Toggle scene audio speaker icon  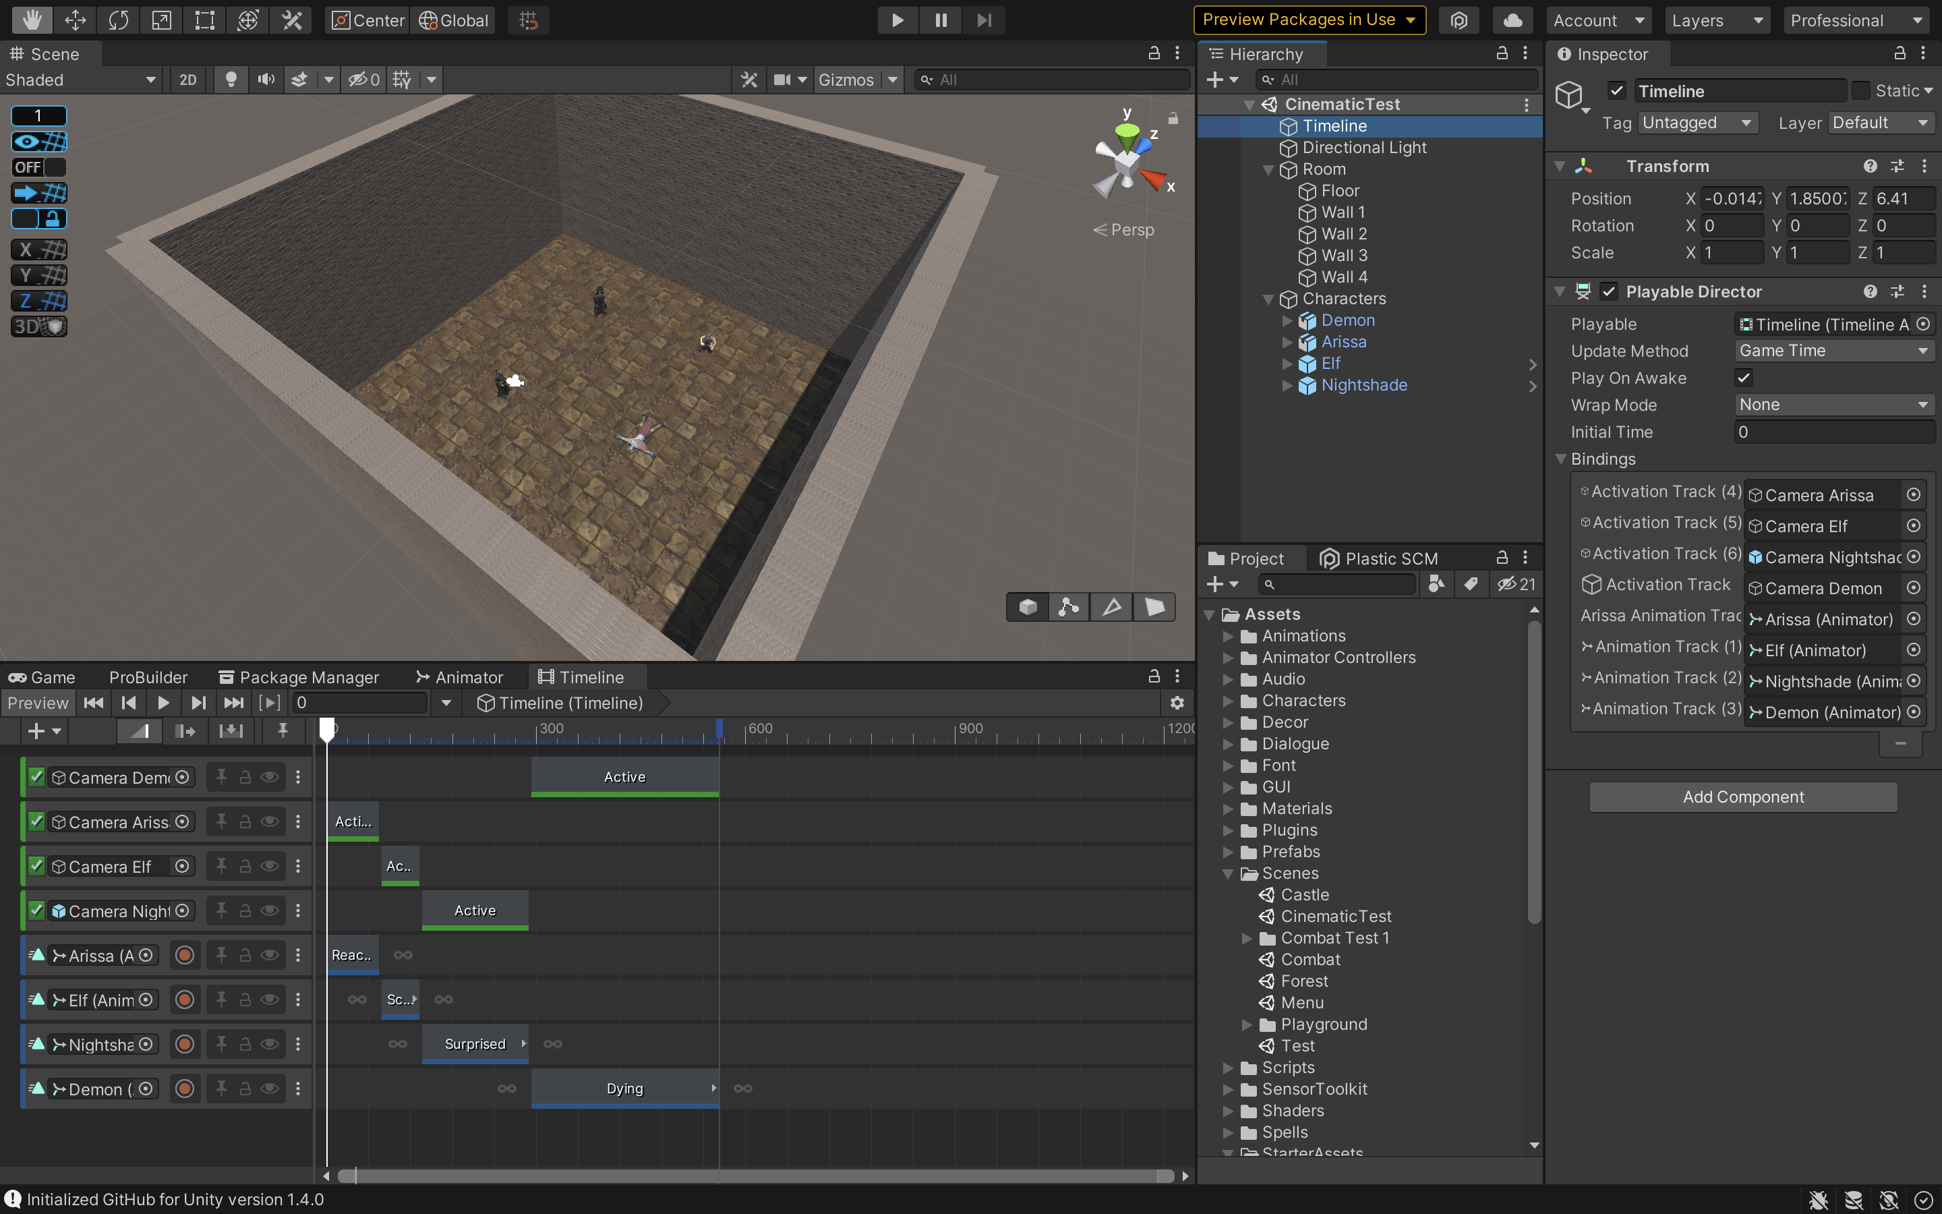pos(266,80)
